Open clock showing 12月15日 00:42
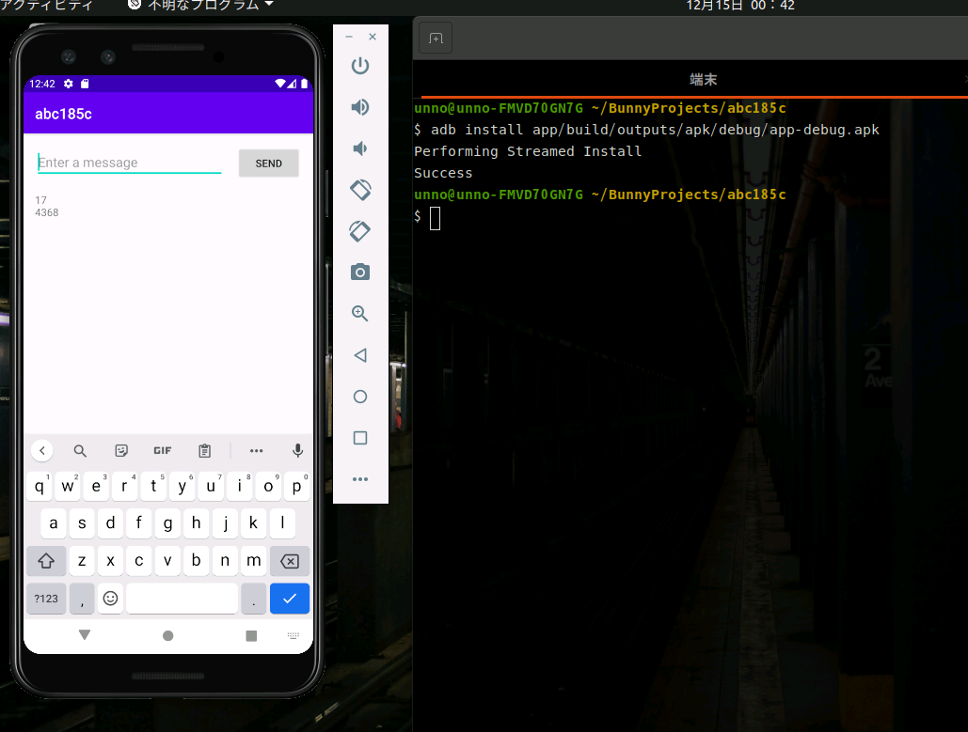The width and height of the screenshot is (968, 732). pyautogui.click(x=740, y=6)
